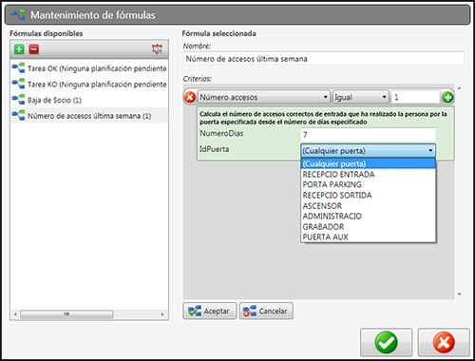Select (Cualquier puerta) in the dropdown list

(369, 163)
